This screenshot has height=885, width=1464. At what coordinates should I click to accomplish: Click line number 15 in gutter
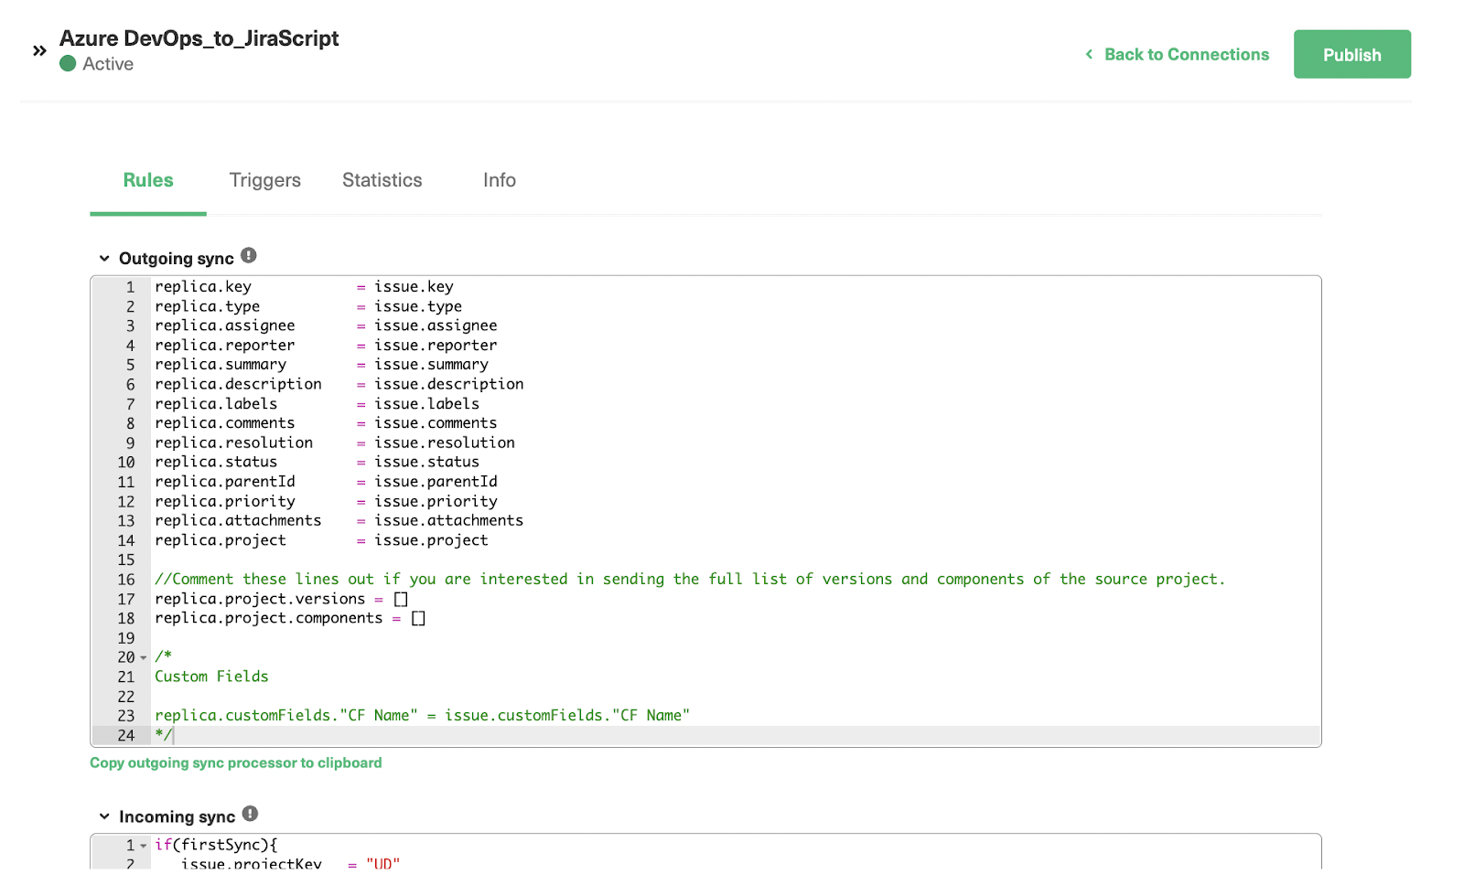(x=126, y=560)
